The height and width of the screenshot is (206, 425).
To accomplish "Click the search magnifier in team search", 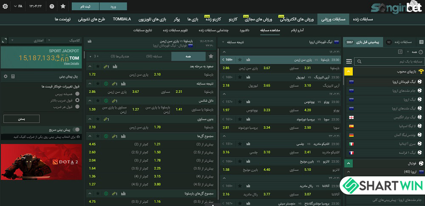I will coord(360,61).
